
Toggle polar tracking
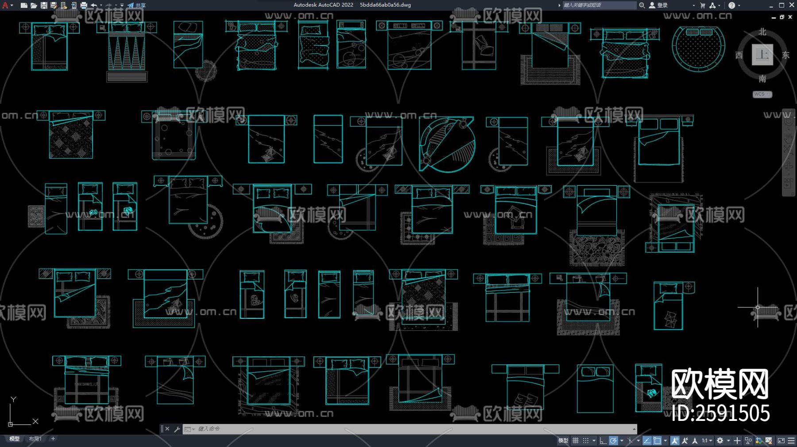[x=613, y=440]
